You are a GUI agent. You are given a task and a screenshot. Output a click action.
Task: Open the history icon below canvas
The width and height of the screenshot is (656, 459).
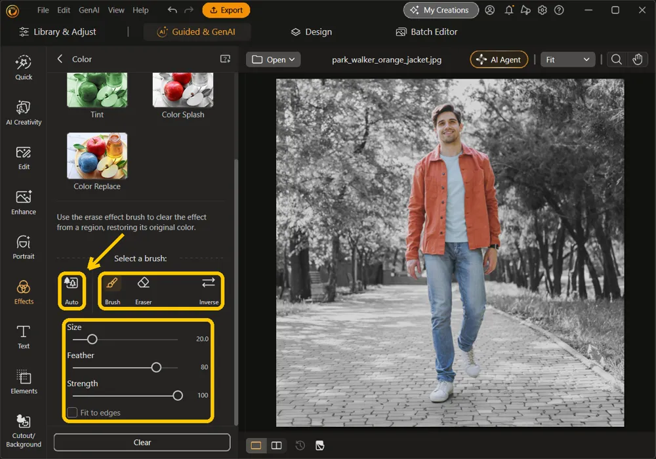pyautogui.click(x=300, y=445)
